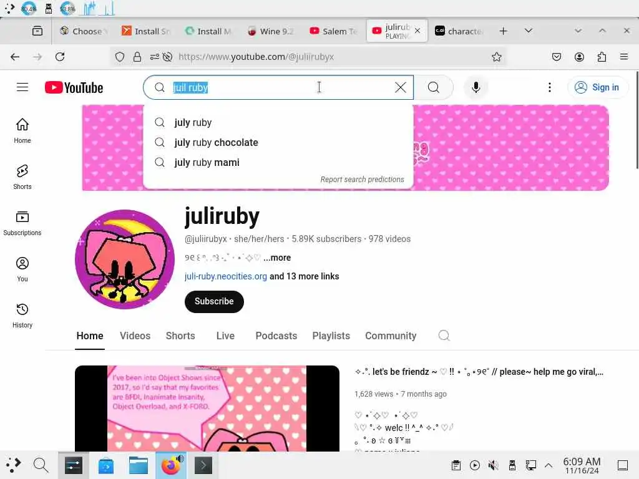Open History in sidebar
Screen dimensions: 639x479
pos(22,316)
